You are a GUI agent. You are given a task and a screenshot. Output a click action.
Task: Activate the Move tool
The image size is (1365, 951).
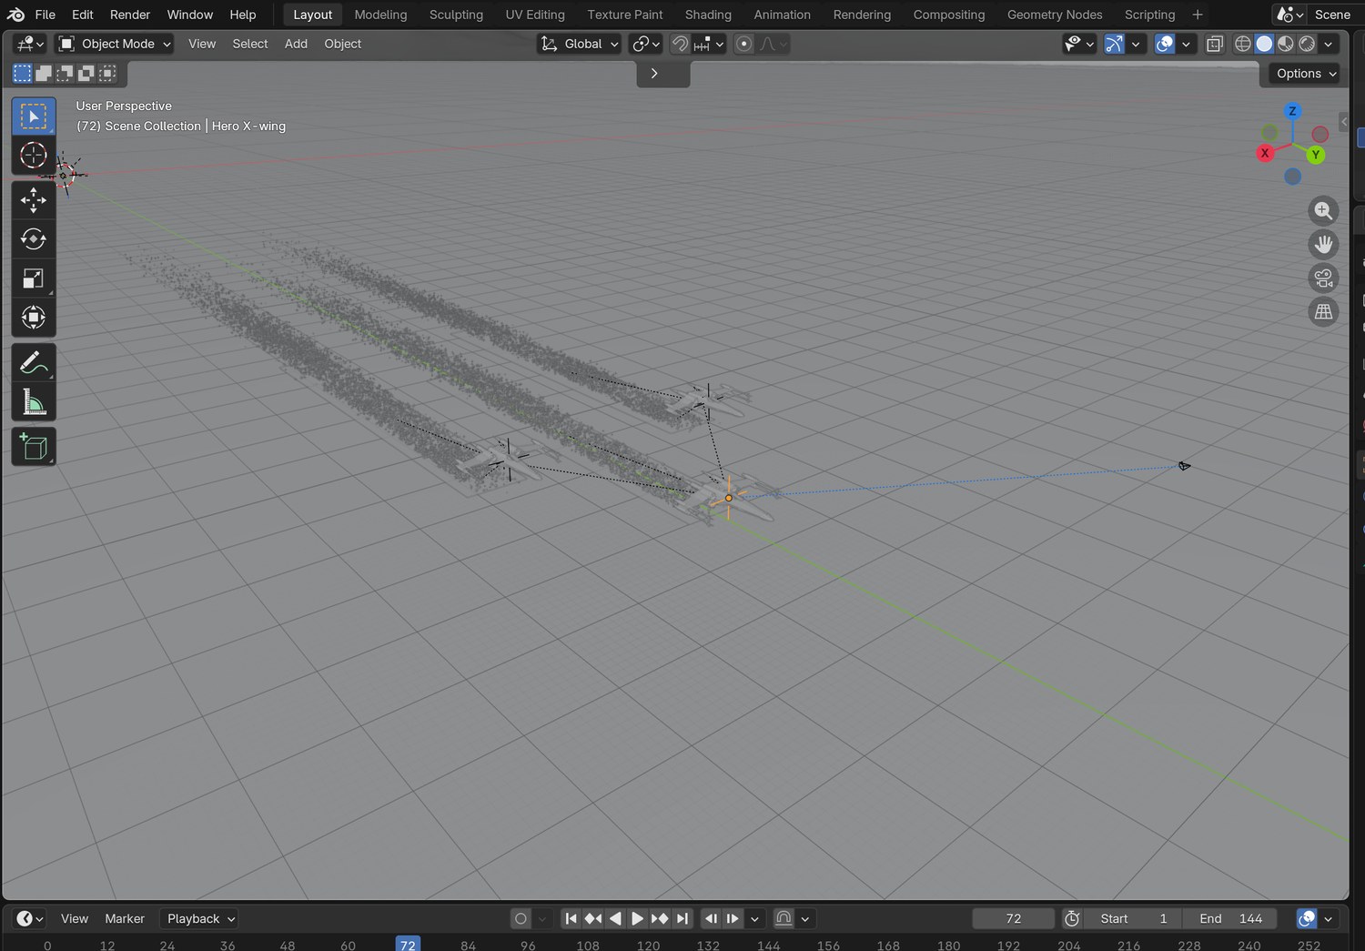[x=34, y=200]
